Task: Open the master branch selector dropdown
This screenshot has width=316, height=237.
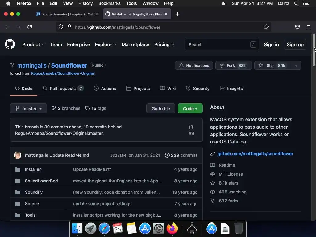Action: coord(28,108)
